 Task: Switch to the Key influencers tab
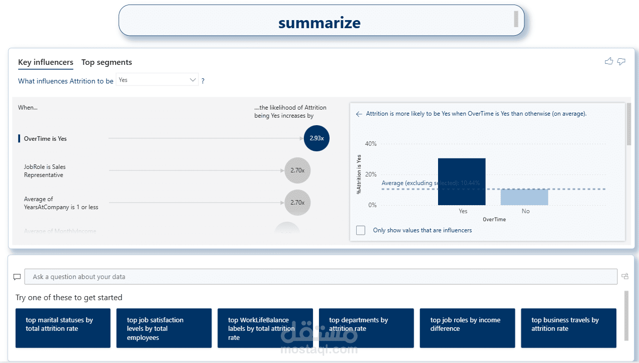coord(46,62)
